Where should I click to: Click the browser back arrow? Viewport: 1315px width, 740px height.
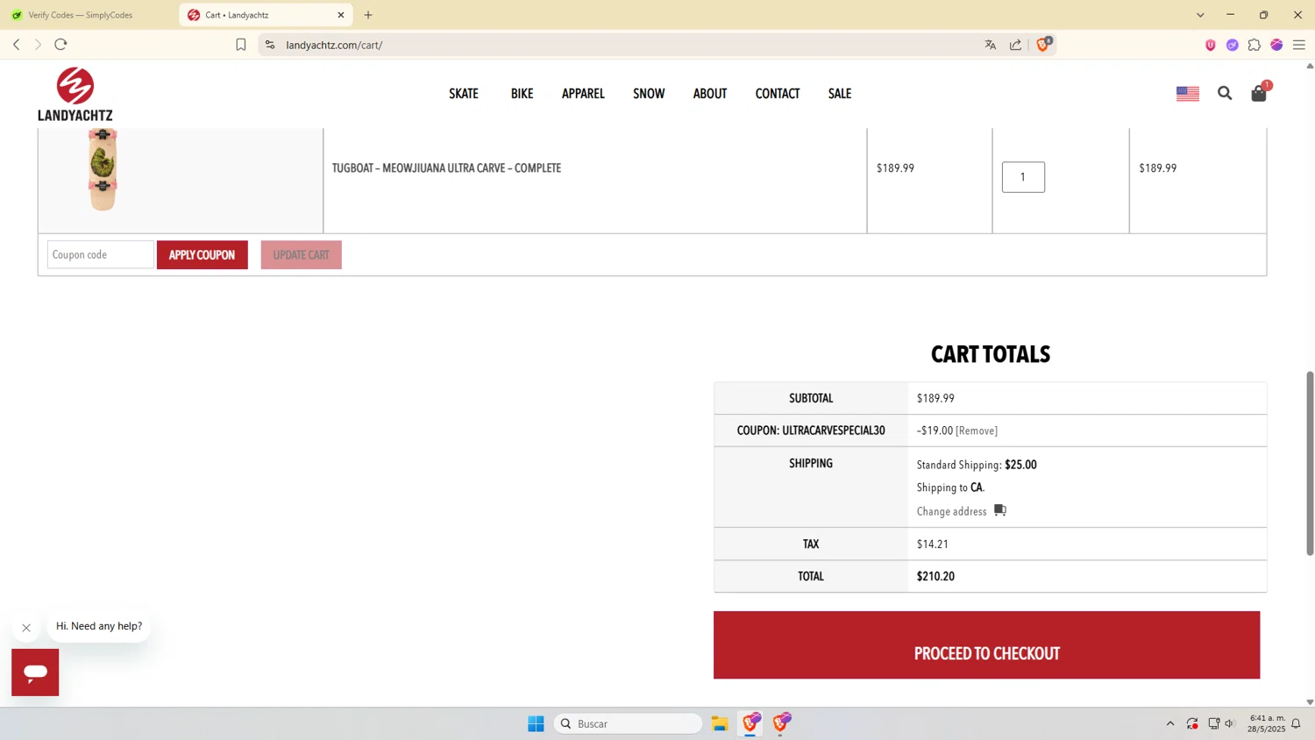16,45
